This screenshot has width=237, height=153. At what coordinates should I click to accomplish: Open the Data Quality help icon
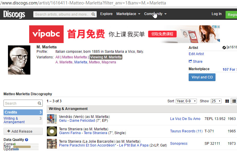coord(27,140)
